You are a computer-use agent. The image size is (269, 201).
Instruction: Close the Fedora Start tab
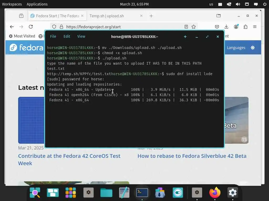(82, 16)
